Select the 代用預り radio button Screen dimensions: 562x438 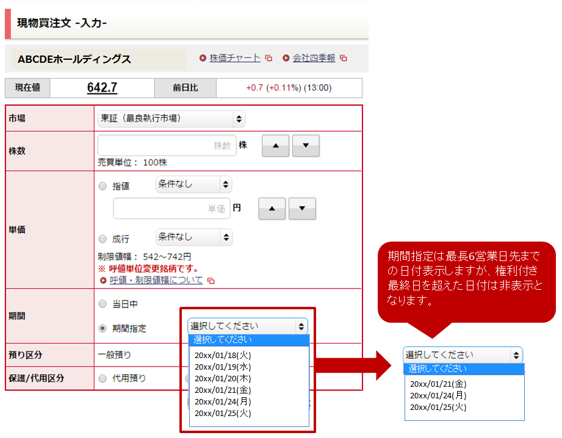(x=103, y=378)
